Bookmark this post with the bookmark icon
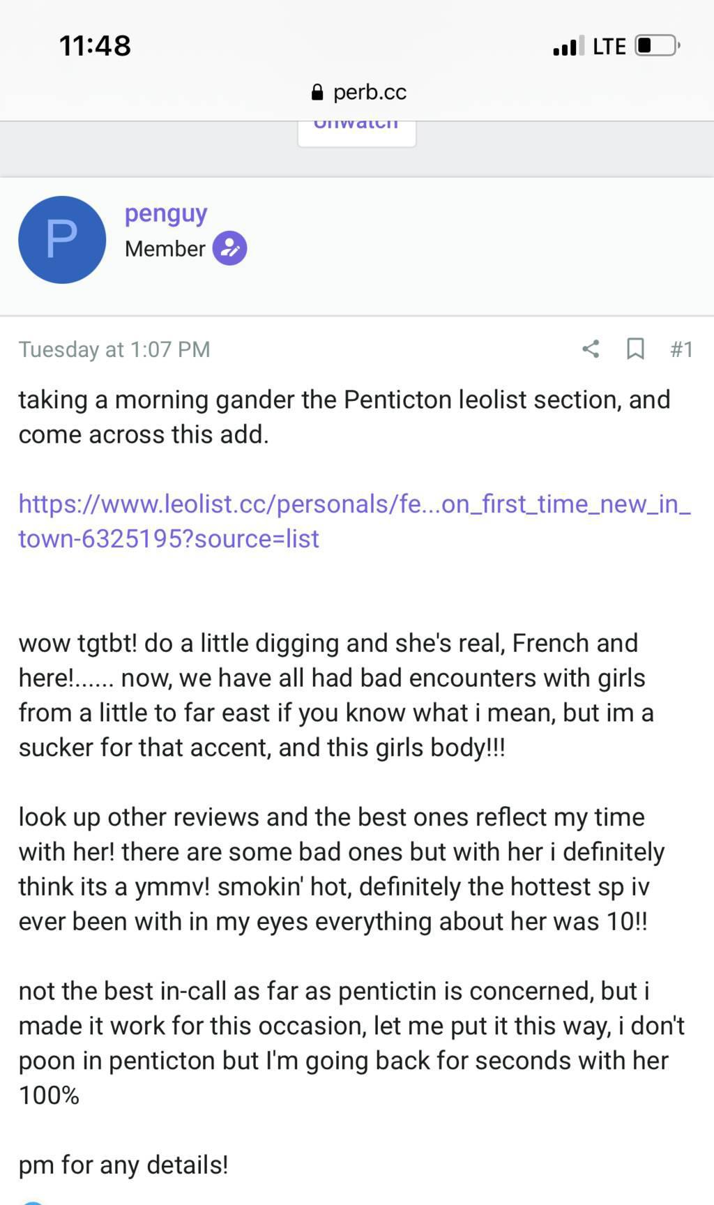Viewport: 714px width, 1205px height. coord(635,349)
